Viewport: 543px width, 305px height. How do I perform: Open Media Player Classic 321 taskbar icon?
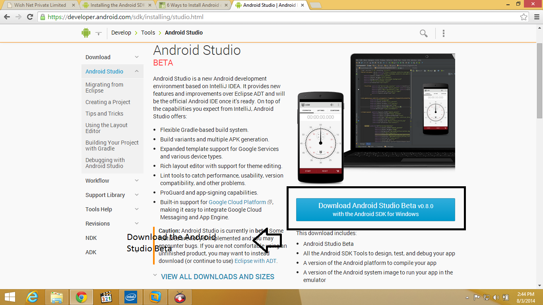[x=106, y=297]
